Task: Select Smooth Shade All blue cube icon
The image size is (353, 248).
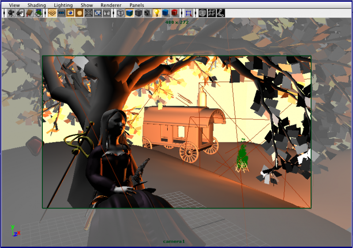Action: pos(129,13)
